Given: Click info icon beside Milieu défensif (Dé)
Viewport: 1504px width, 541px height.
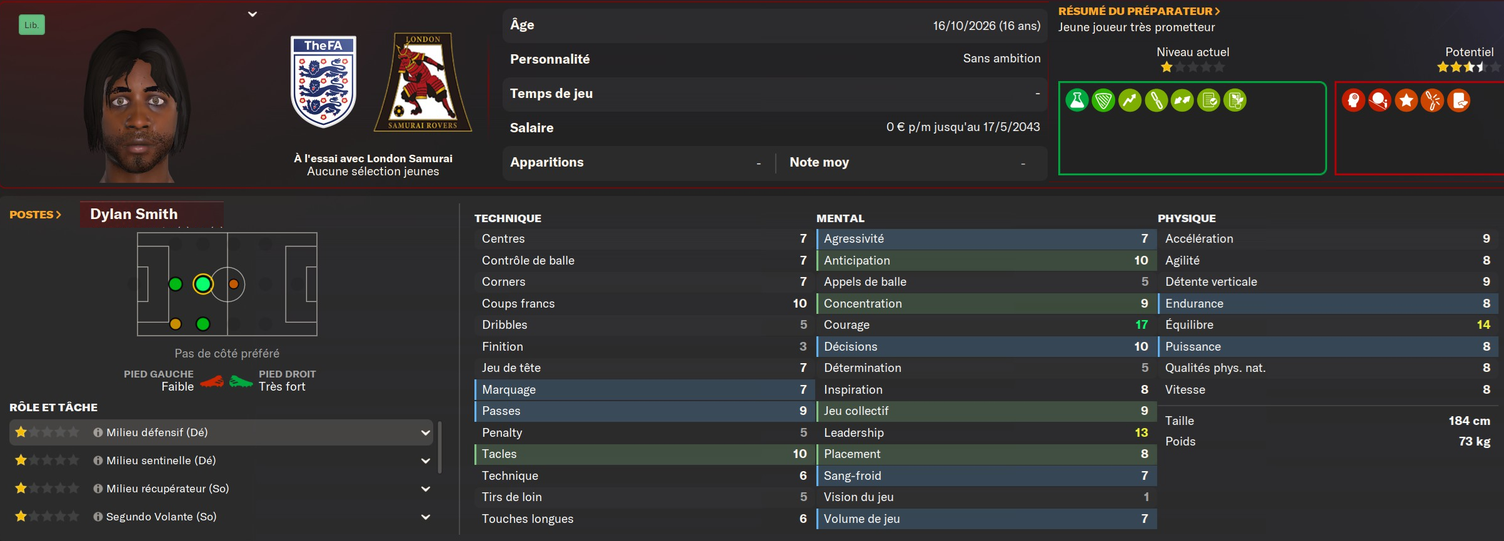Looking at the screenshot, I should pyautogui.click(x=98, y=432).
